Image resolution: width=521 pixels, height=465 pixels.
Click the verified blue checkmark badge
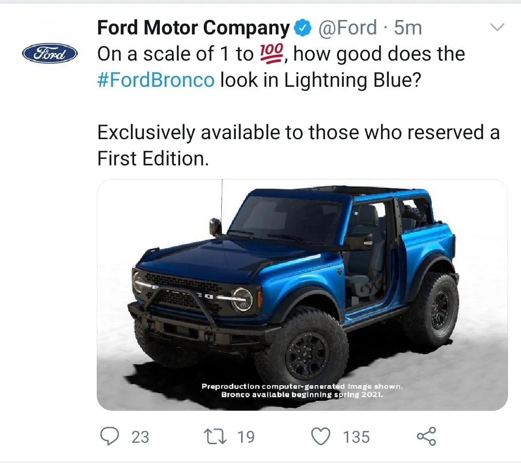[303, 27]
